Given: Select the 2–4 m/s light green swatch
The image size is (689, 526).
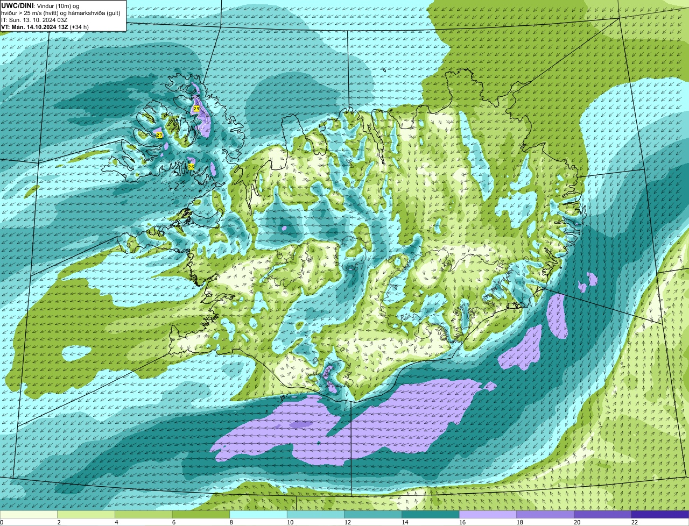Looking at the screenshot, I should click(87, 515).
